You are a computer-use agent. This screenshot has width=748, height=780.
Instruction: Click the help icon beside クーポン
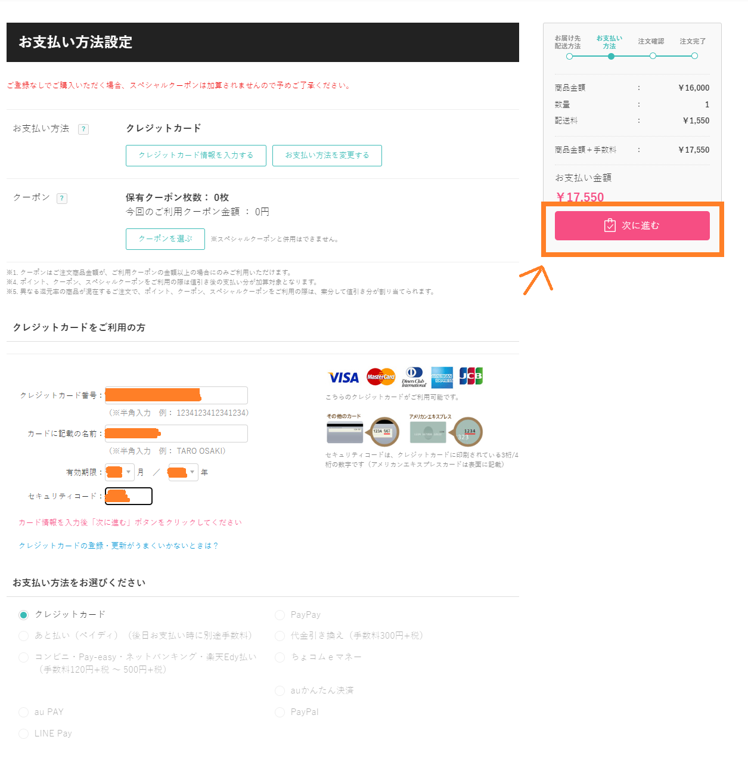(x=62, y=199)
